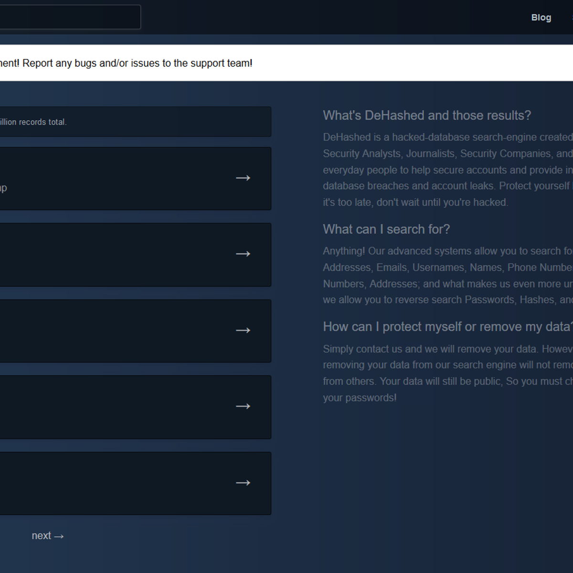573x573 pixels.
Task: Click the 'What can I search for?' heading
Action: pos(386,229)
